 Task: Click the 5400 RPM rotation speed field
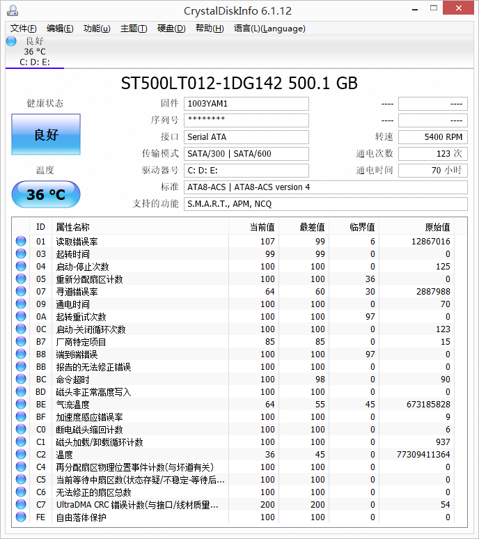[433, 137]
